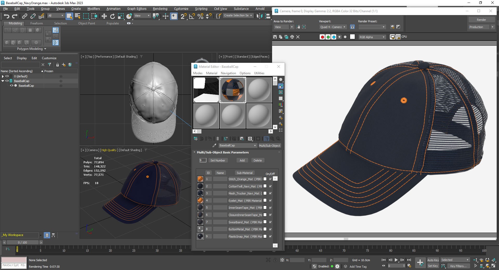The image size is (499, 270).
Task: Switch to the Object Paint ribbon tab
Action: (87, 23)
